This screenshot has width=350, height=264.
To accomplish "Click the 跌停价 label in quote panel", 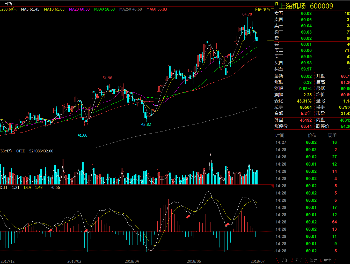I will (x=323, y=126).
